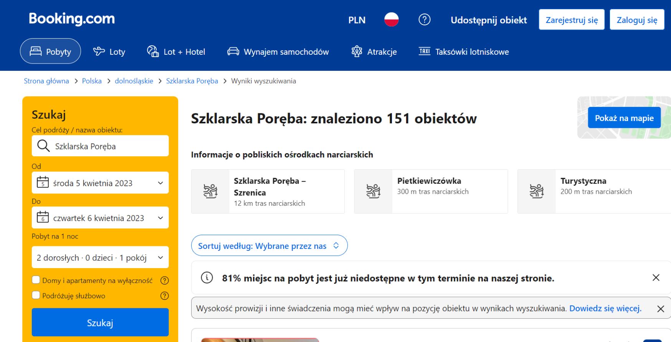Check Domy i apartamenty na wyłączność

tap(36, 280)
